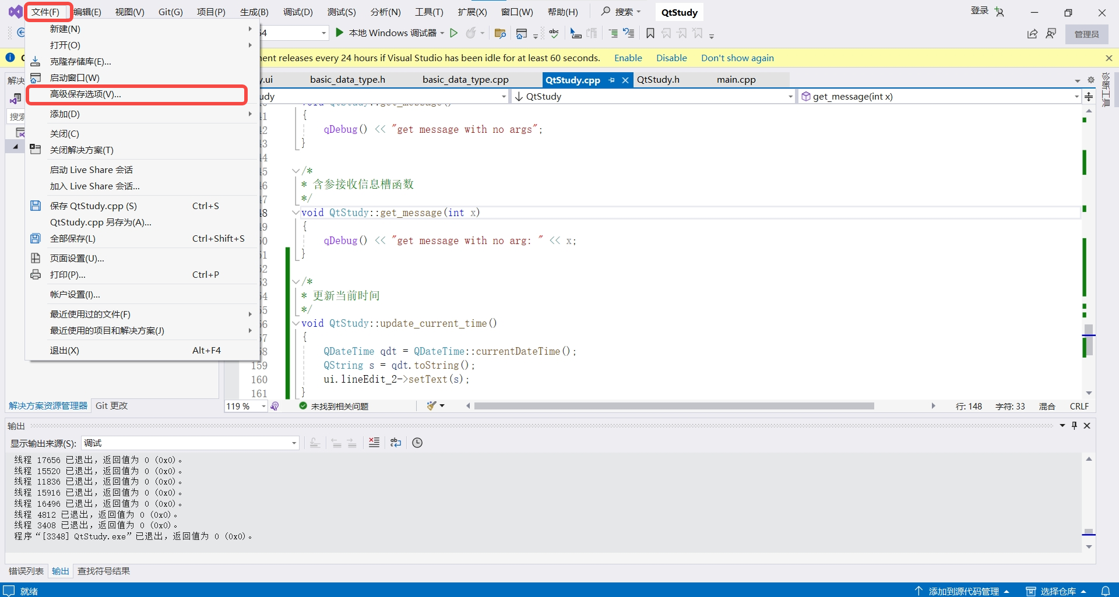1119x597 pixels.
Task: Select 退出(X) from the File menu
Action: 143,350
